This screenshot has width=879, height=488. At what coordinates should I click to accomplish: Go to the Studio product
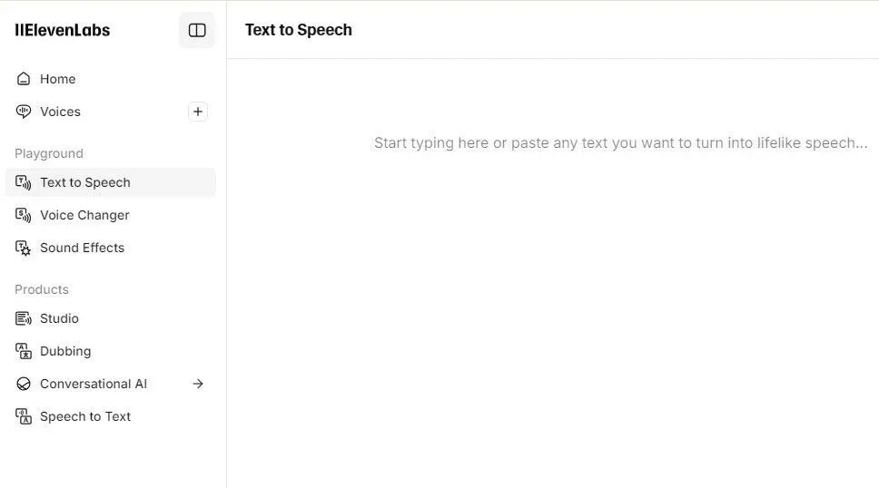coord(59,318)
